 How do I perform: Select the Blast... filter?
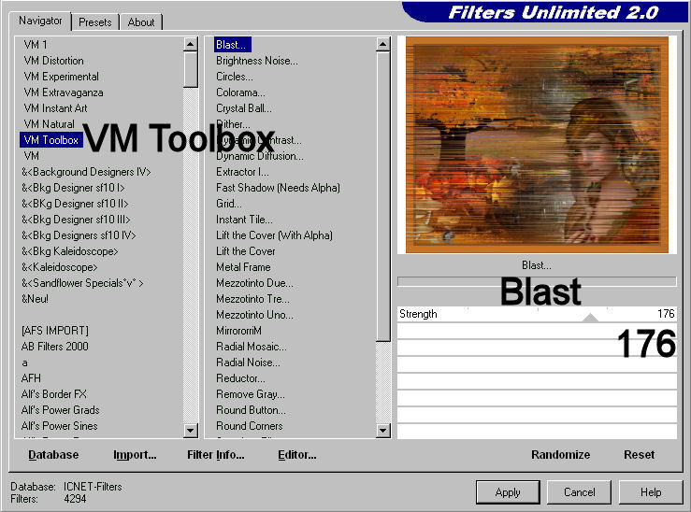pyautogui.click(x=233, y=45)
